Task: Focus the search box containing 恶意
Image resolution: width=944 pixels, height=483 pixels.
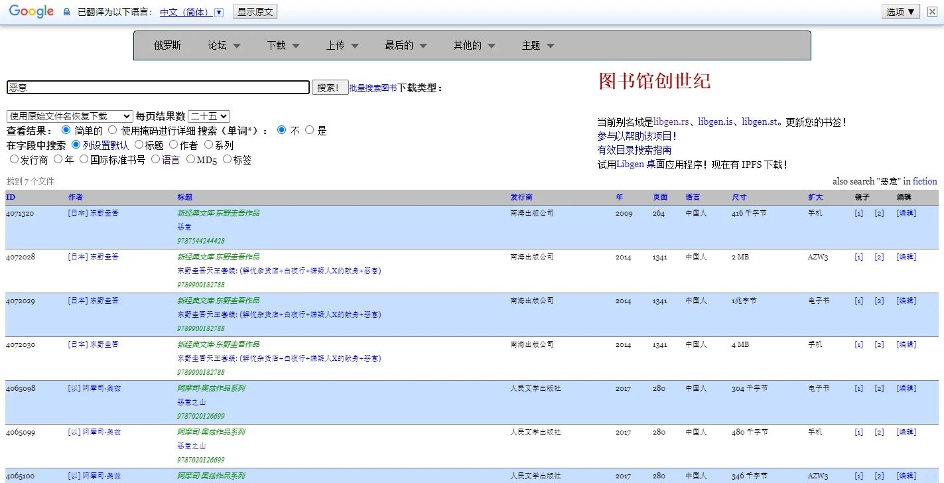Action: pyautogui.click(x=158, y=87)
